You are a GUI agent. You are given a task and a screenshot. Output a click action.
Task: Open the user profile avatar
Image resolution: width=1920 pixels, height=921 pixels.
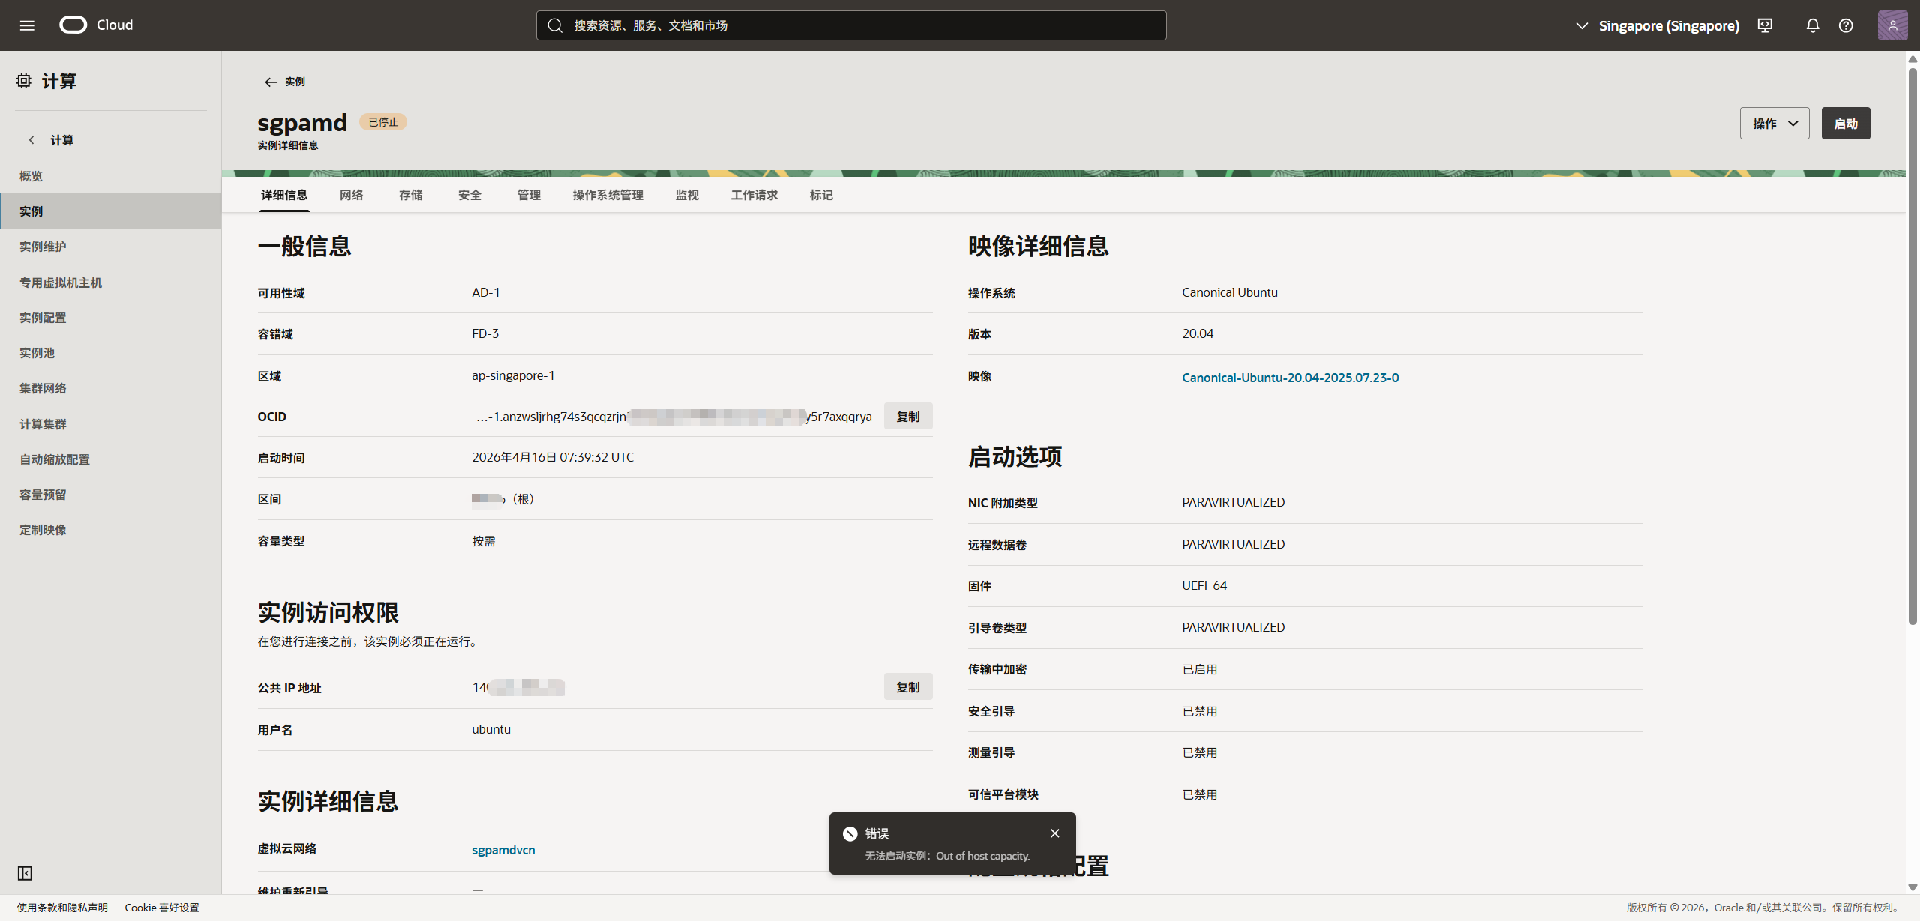coord(1892,25)
